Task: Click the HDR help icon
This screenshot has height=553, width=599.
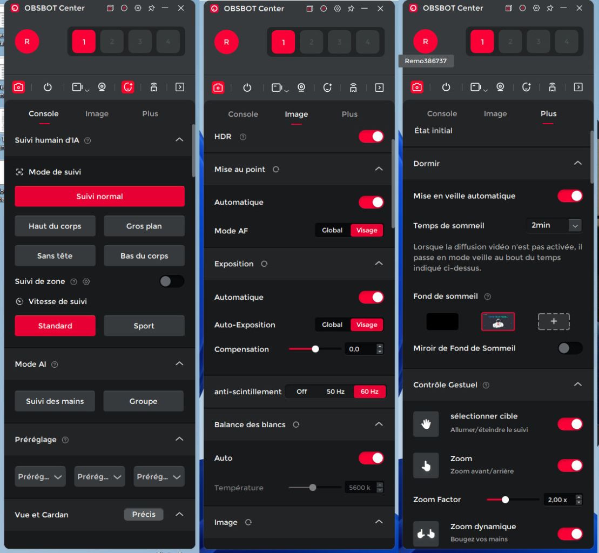Action: click(x=243, y=137)
